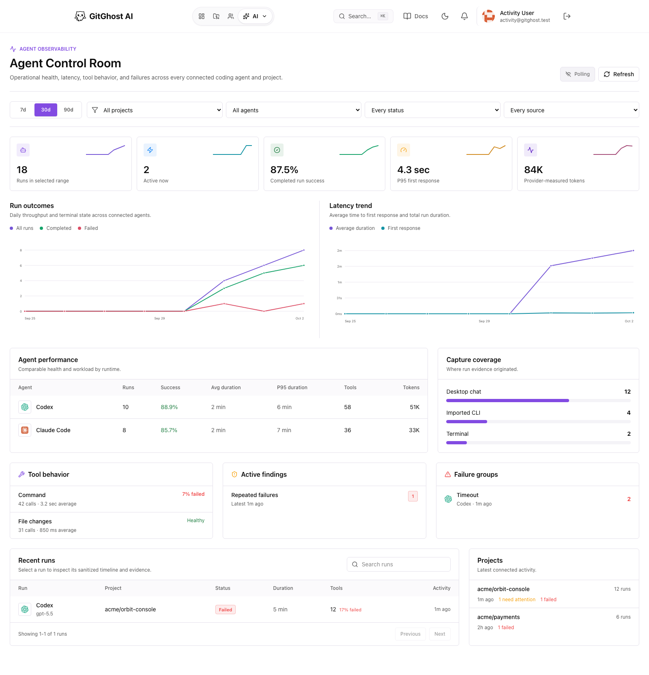Open the projects folder icon in nav
649x675 pixels.
coord(216,16)
